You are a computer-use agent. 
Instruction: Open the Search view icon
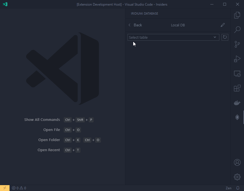[237, 29]
